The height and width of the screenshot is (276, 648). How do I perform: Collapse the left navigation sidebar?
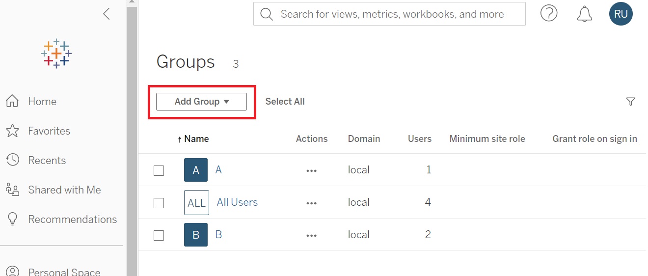(106, 14)
